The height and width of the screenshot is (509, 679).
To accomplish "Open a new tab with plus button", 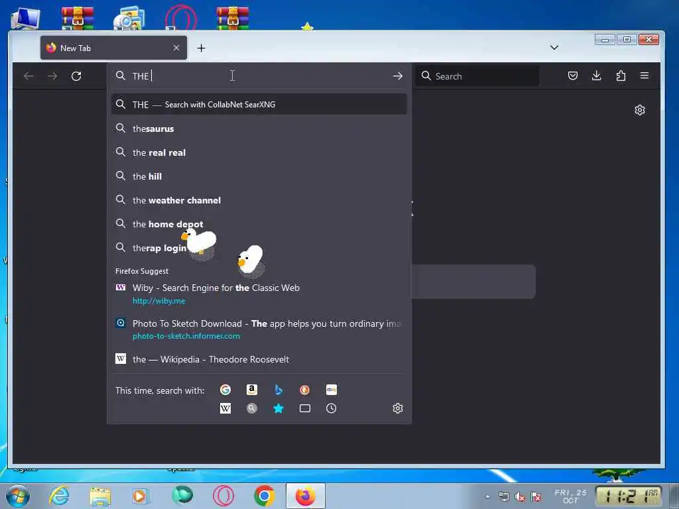I will (x=202, y=48).
